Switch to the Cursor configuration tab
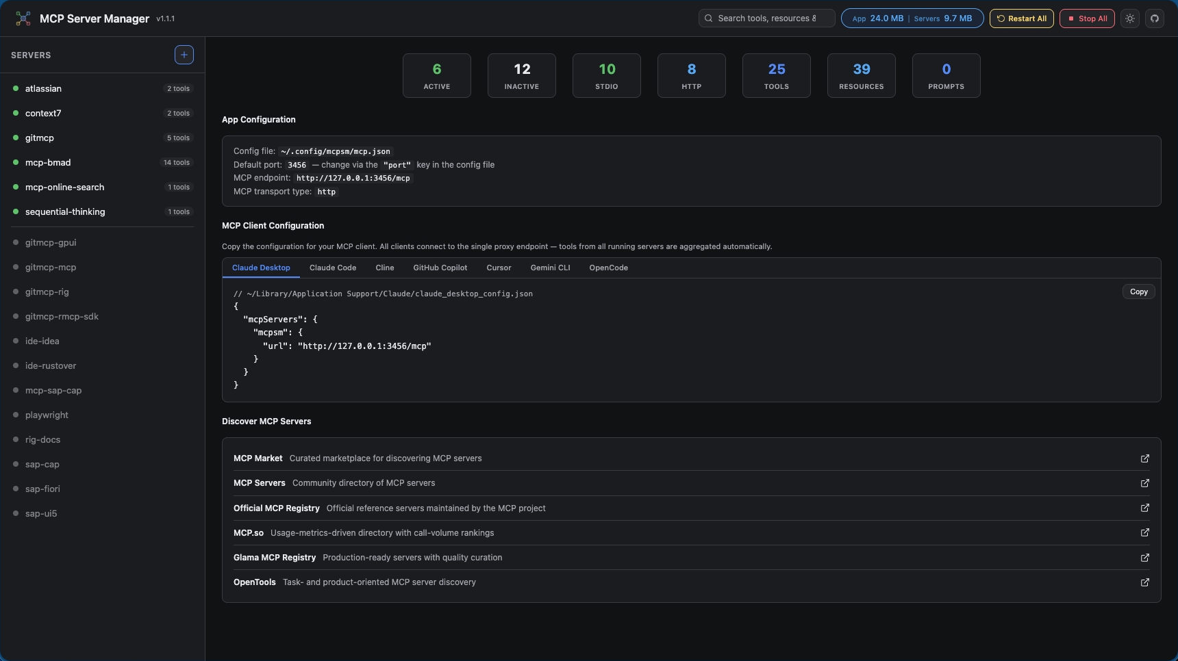This screenshot has width=1178, height=661. pos(499,268)
